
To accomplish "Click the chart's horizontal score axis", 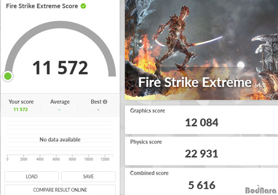I will pos(60,157).
